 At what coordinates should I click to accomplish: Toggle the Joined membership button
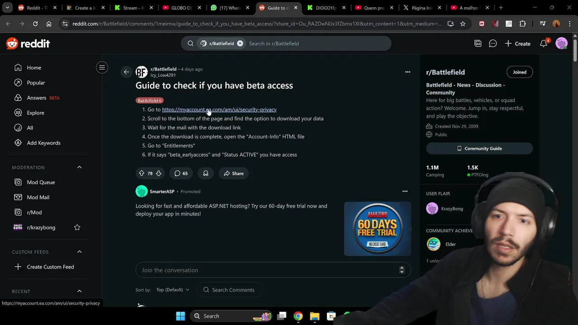coord(519,72)
